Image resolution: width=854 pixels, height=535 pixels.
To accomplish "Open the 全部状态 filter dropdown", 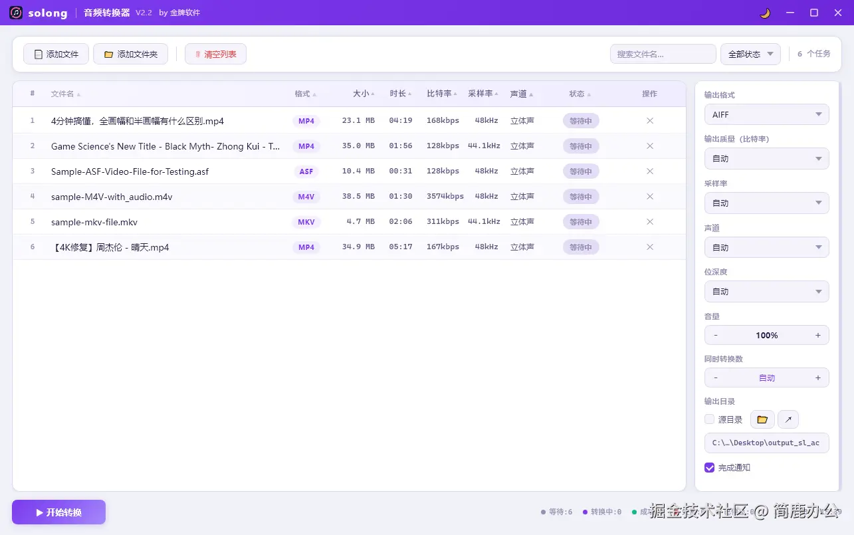I will tap(750, 54).
